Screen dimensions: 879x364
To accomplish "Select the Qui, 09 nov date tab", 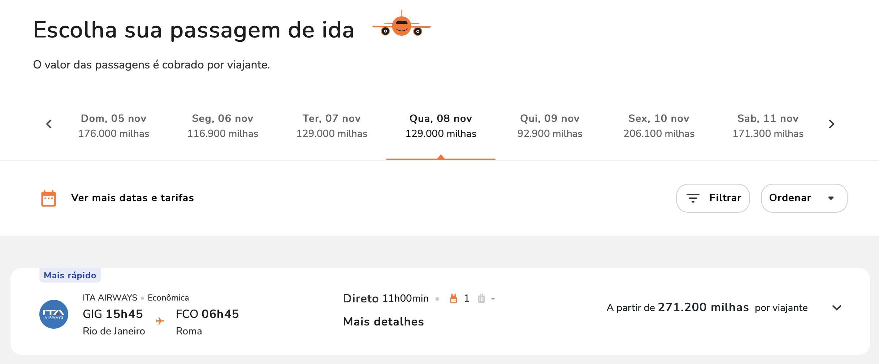I will (550, 126).
